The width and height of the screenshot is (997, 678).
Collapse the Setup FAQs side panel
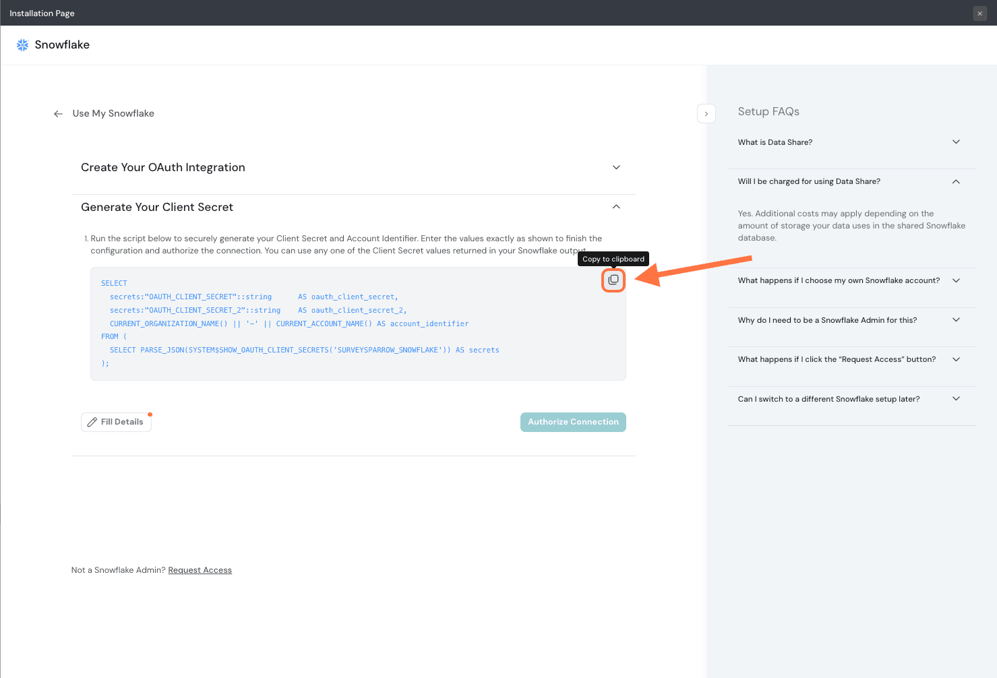[706, 114]
